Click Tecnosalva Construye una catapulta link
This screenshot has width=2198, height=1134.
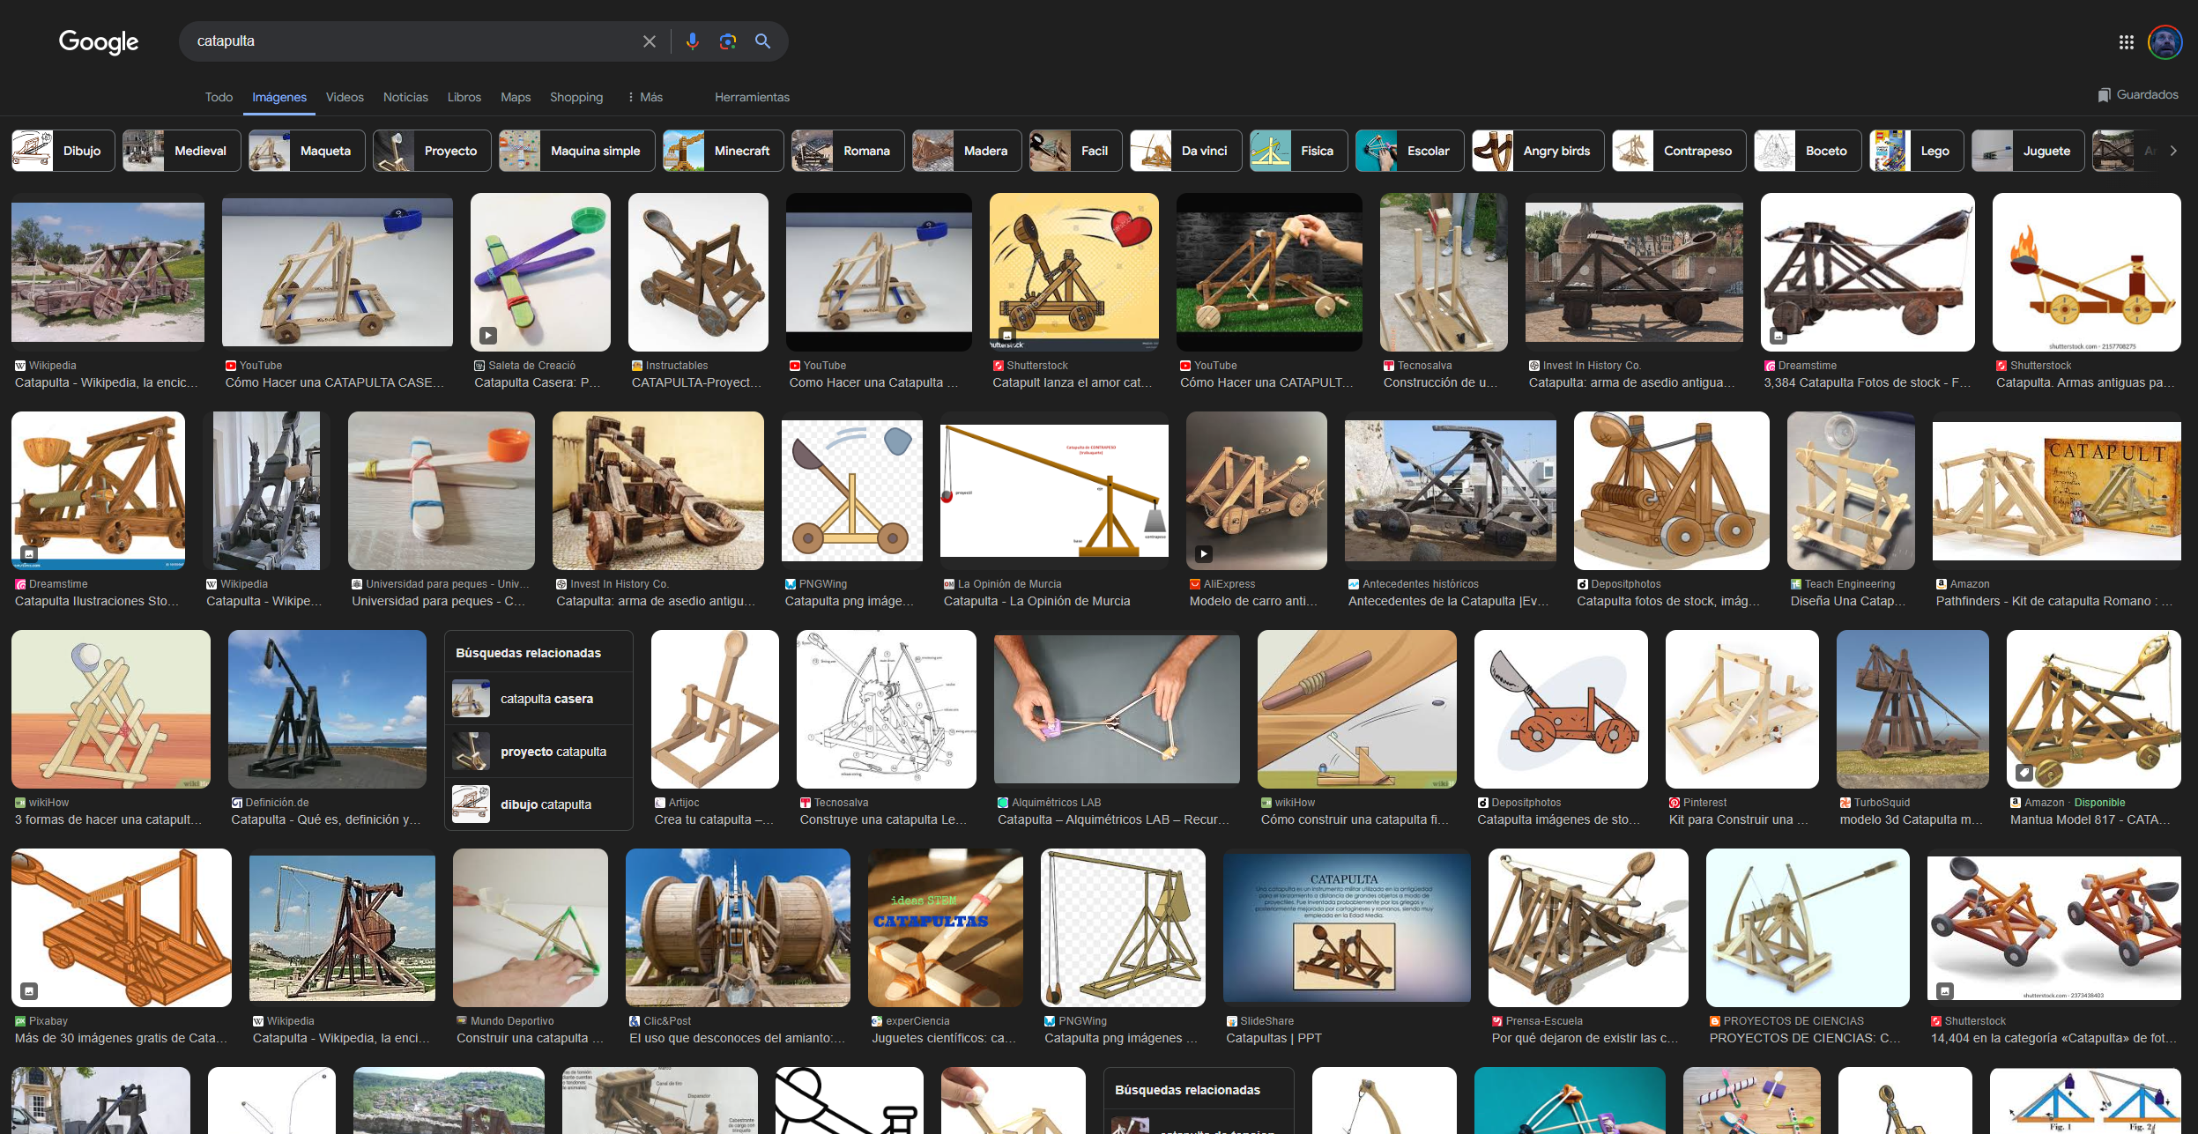click(883, 819)
